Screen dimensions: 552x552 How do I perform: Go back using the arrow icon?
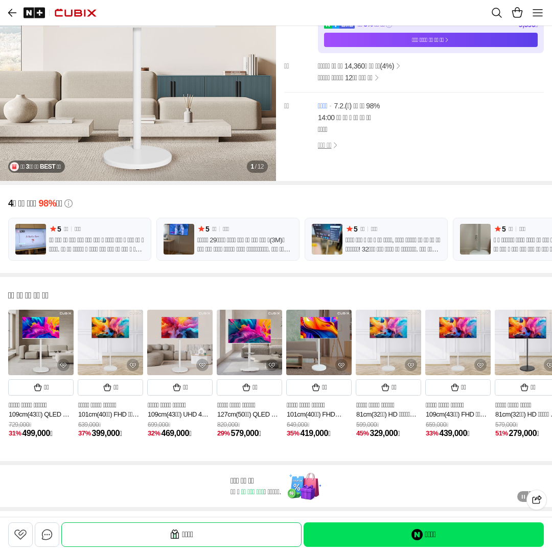pyautogui.click(x=12, y=13)
